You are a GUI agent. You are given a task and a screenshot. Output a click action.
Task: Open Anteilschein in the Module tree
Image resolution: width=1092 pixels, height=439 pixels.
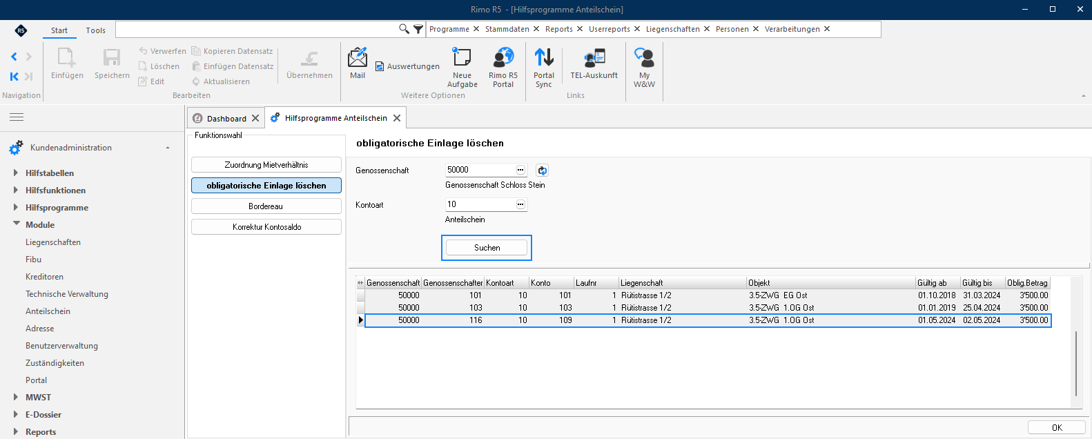click(48, 311)
